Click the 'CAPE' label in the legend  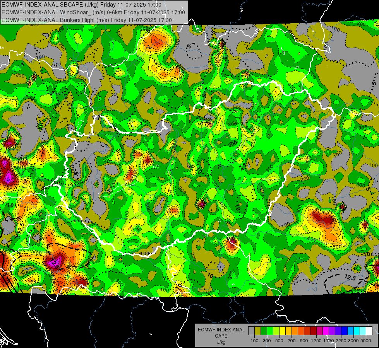click(x=221, y=336)
